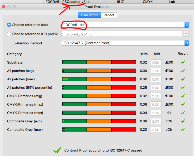This screenshot has height=156, width=194.
Task: Click the CMYK-Primaries (avg) result checkmark
Action: 183,96
